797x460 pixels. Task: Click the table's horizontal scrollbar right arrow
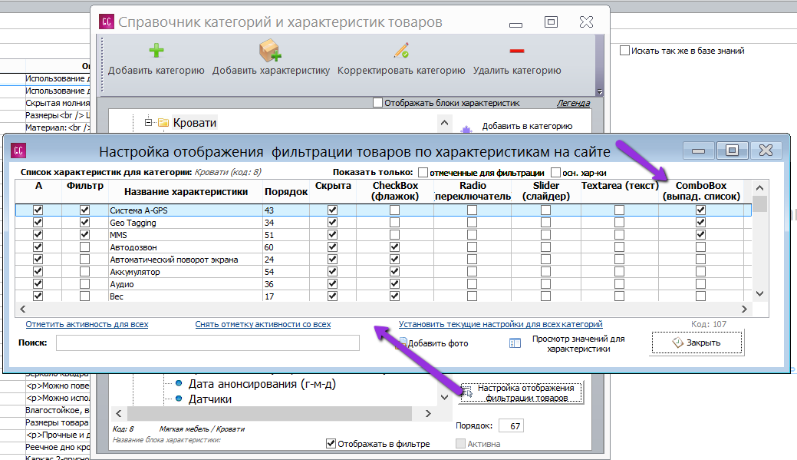(744, 309)
